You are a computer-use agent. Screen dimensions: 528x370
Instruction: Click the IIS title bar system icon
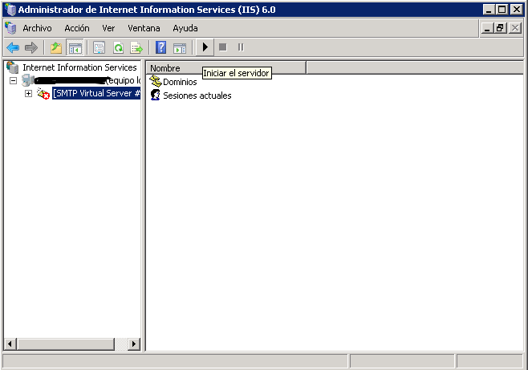[x=10, y=10]
